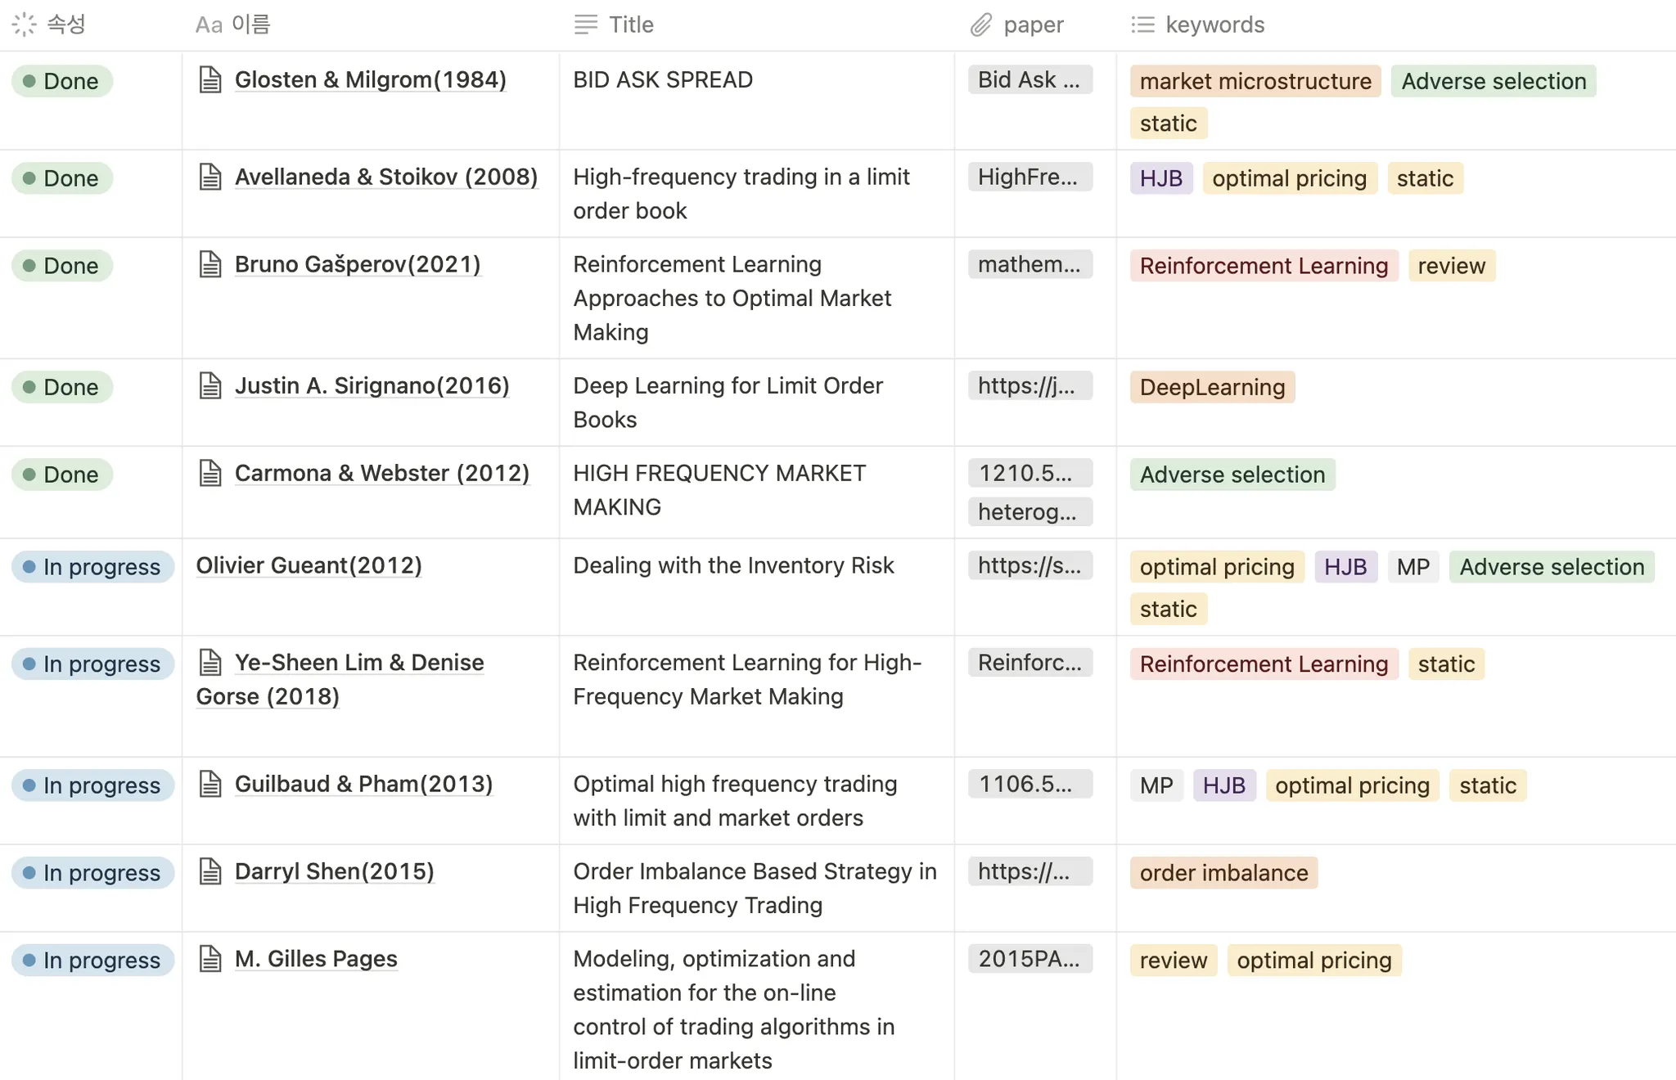Open the Bid Ask attachment file

1029,80
